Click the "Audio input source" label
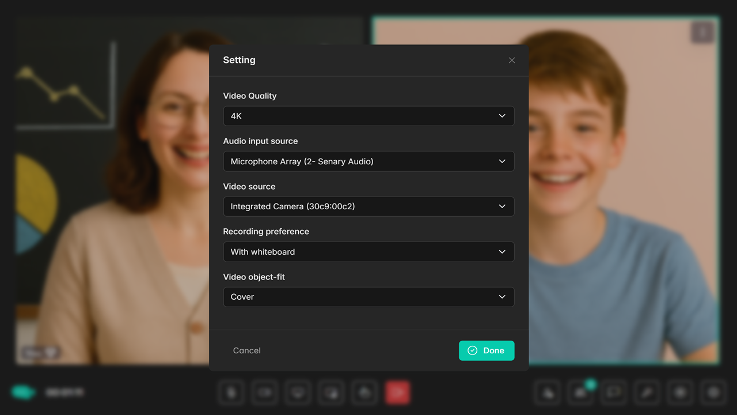Image resolution: width=737 pixels, height=415 pixels. (x=260, y=141)
